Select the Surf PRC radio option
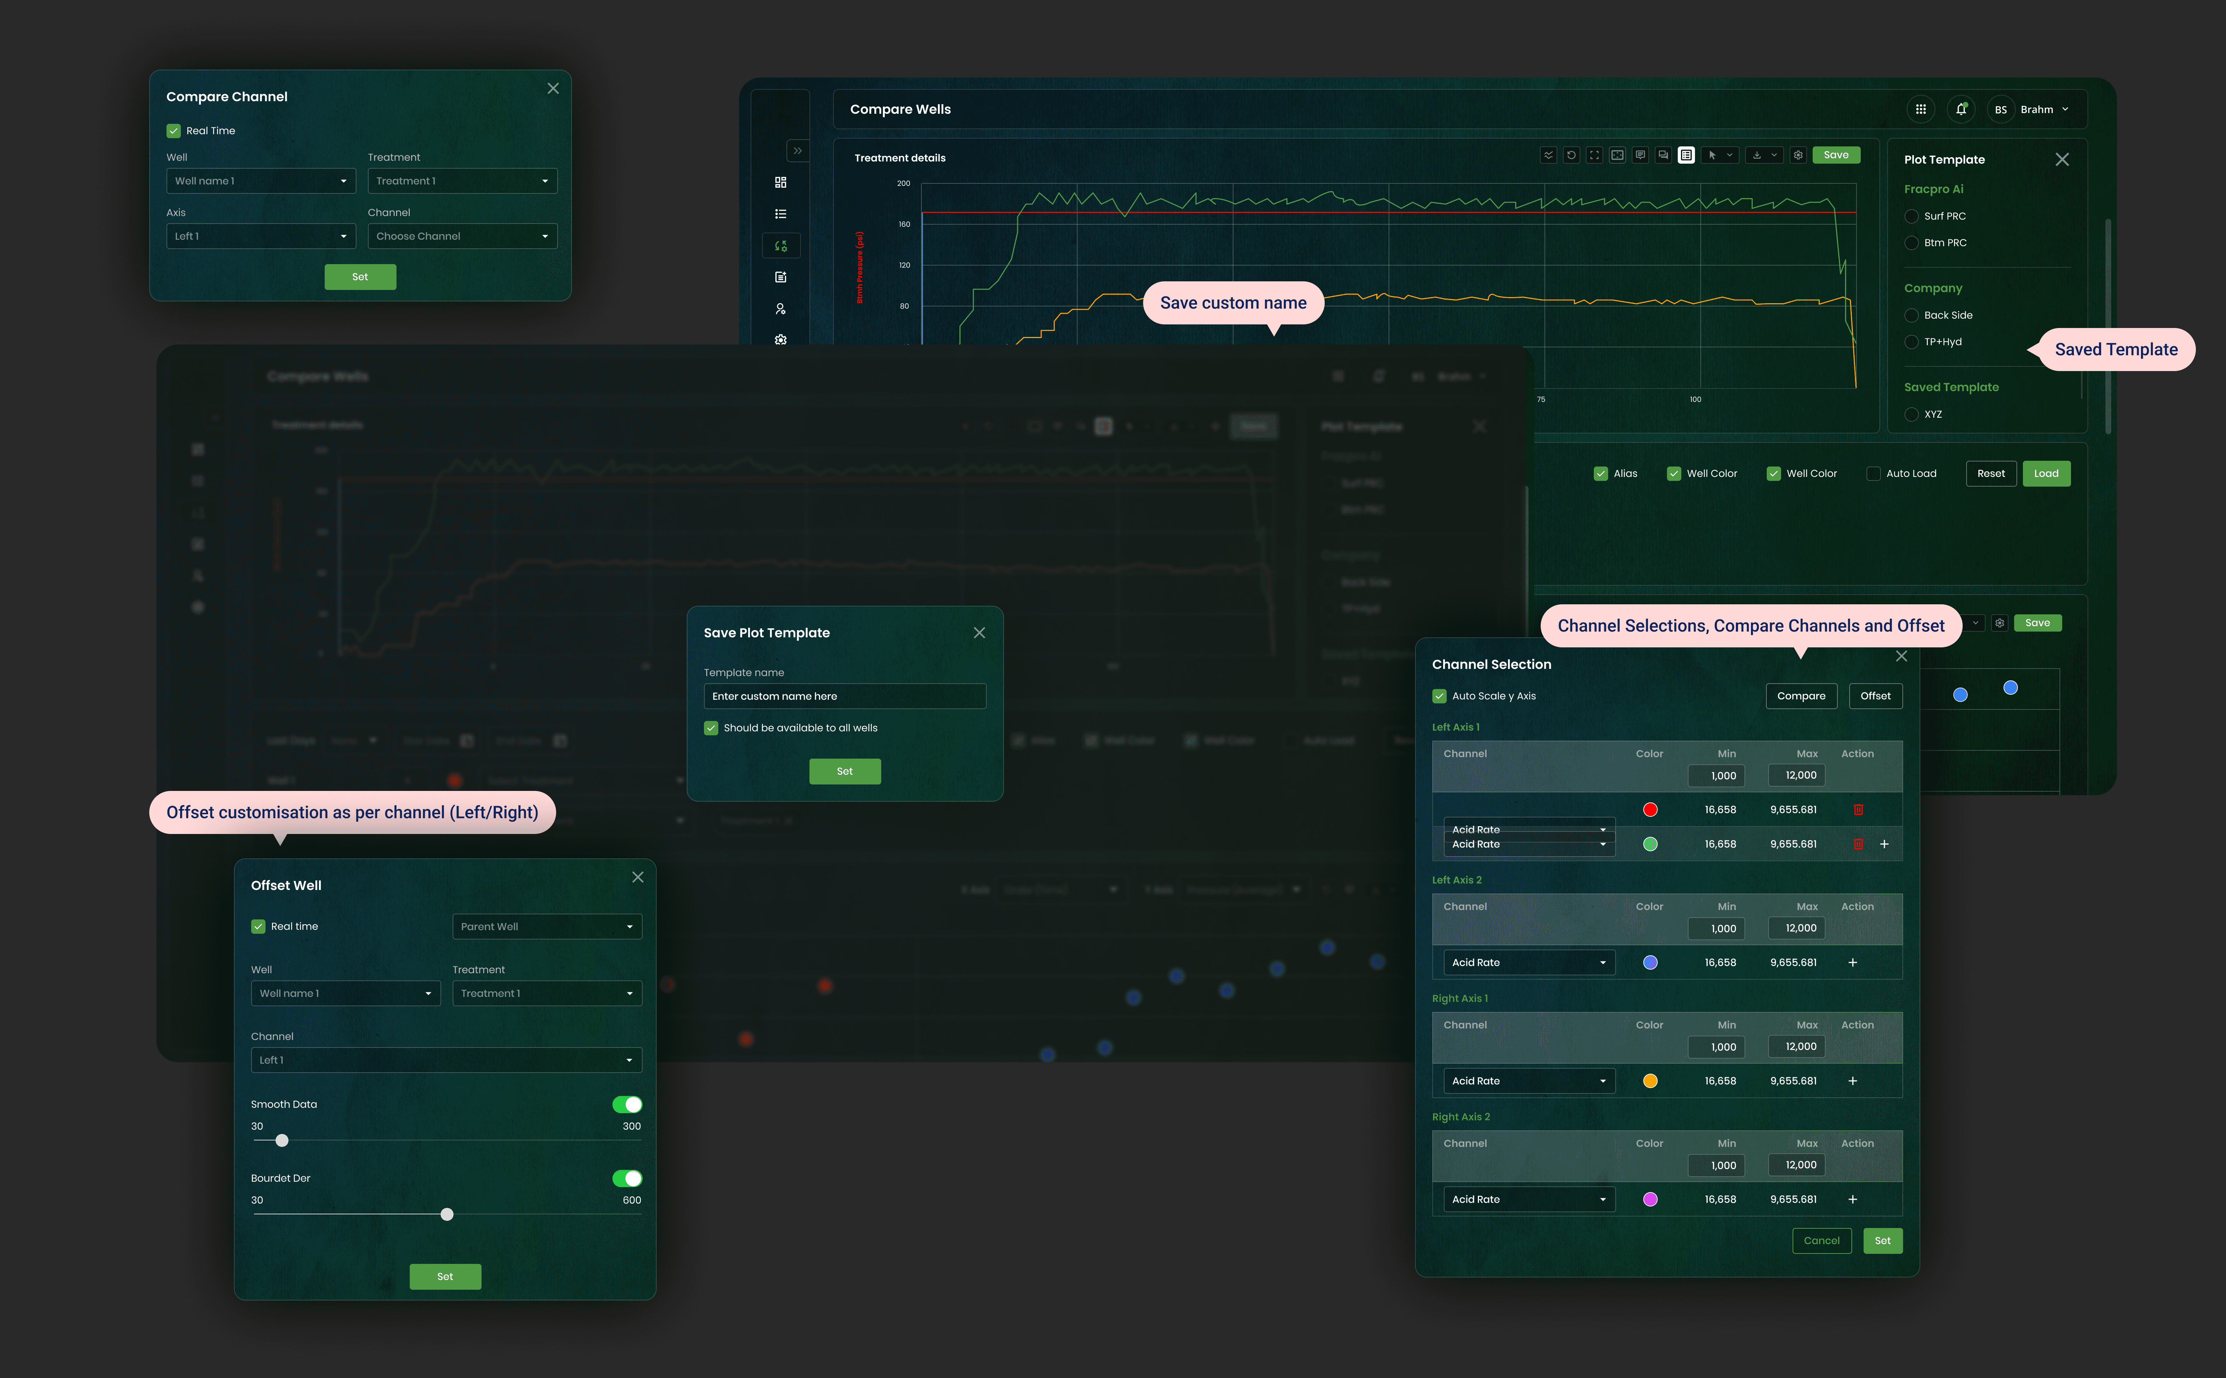2226x1378 pixels. coord(1912,217)
